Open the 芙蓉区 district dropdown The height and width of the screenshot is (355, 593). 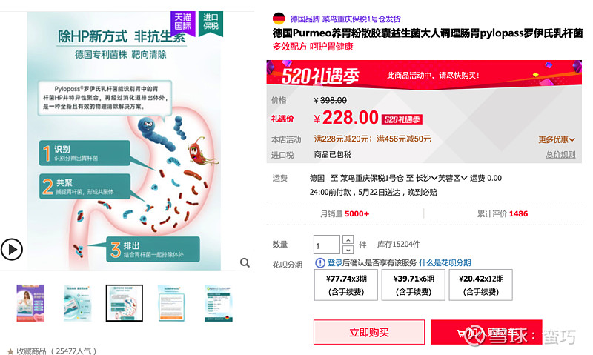(x=452, y=178)
